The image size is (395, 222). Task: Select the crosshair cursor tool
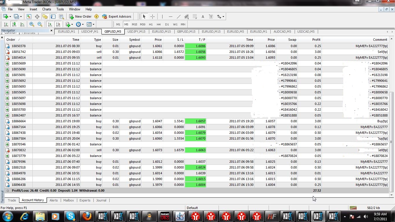[152, 16]
